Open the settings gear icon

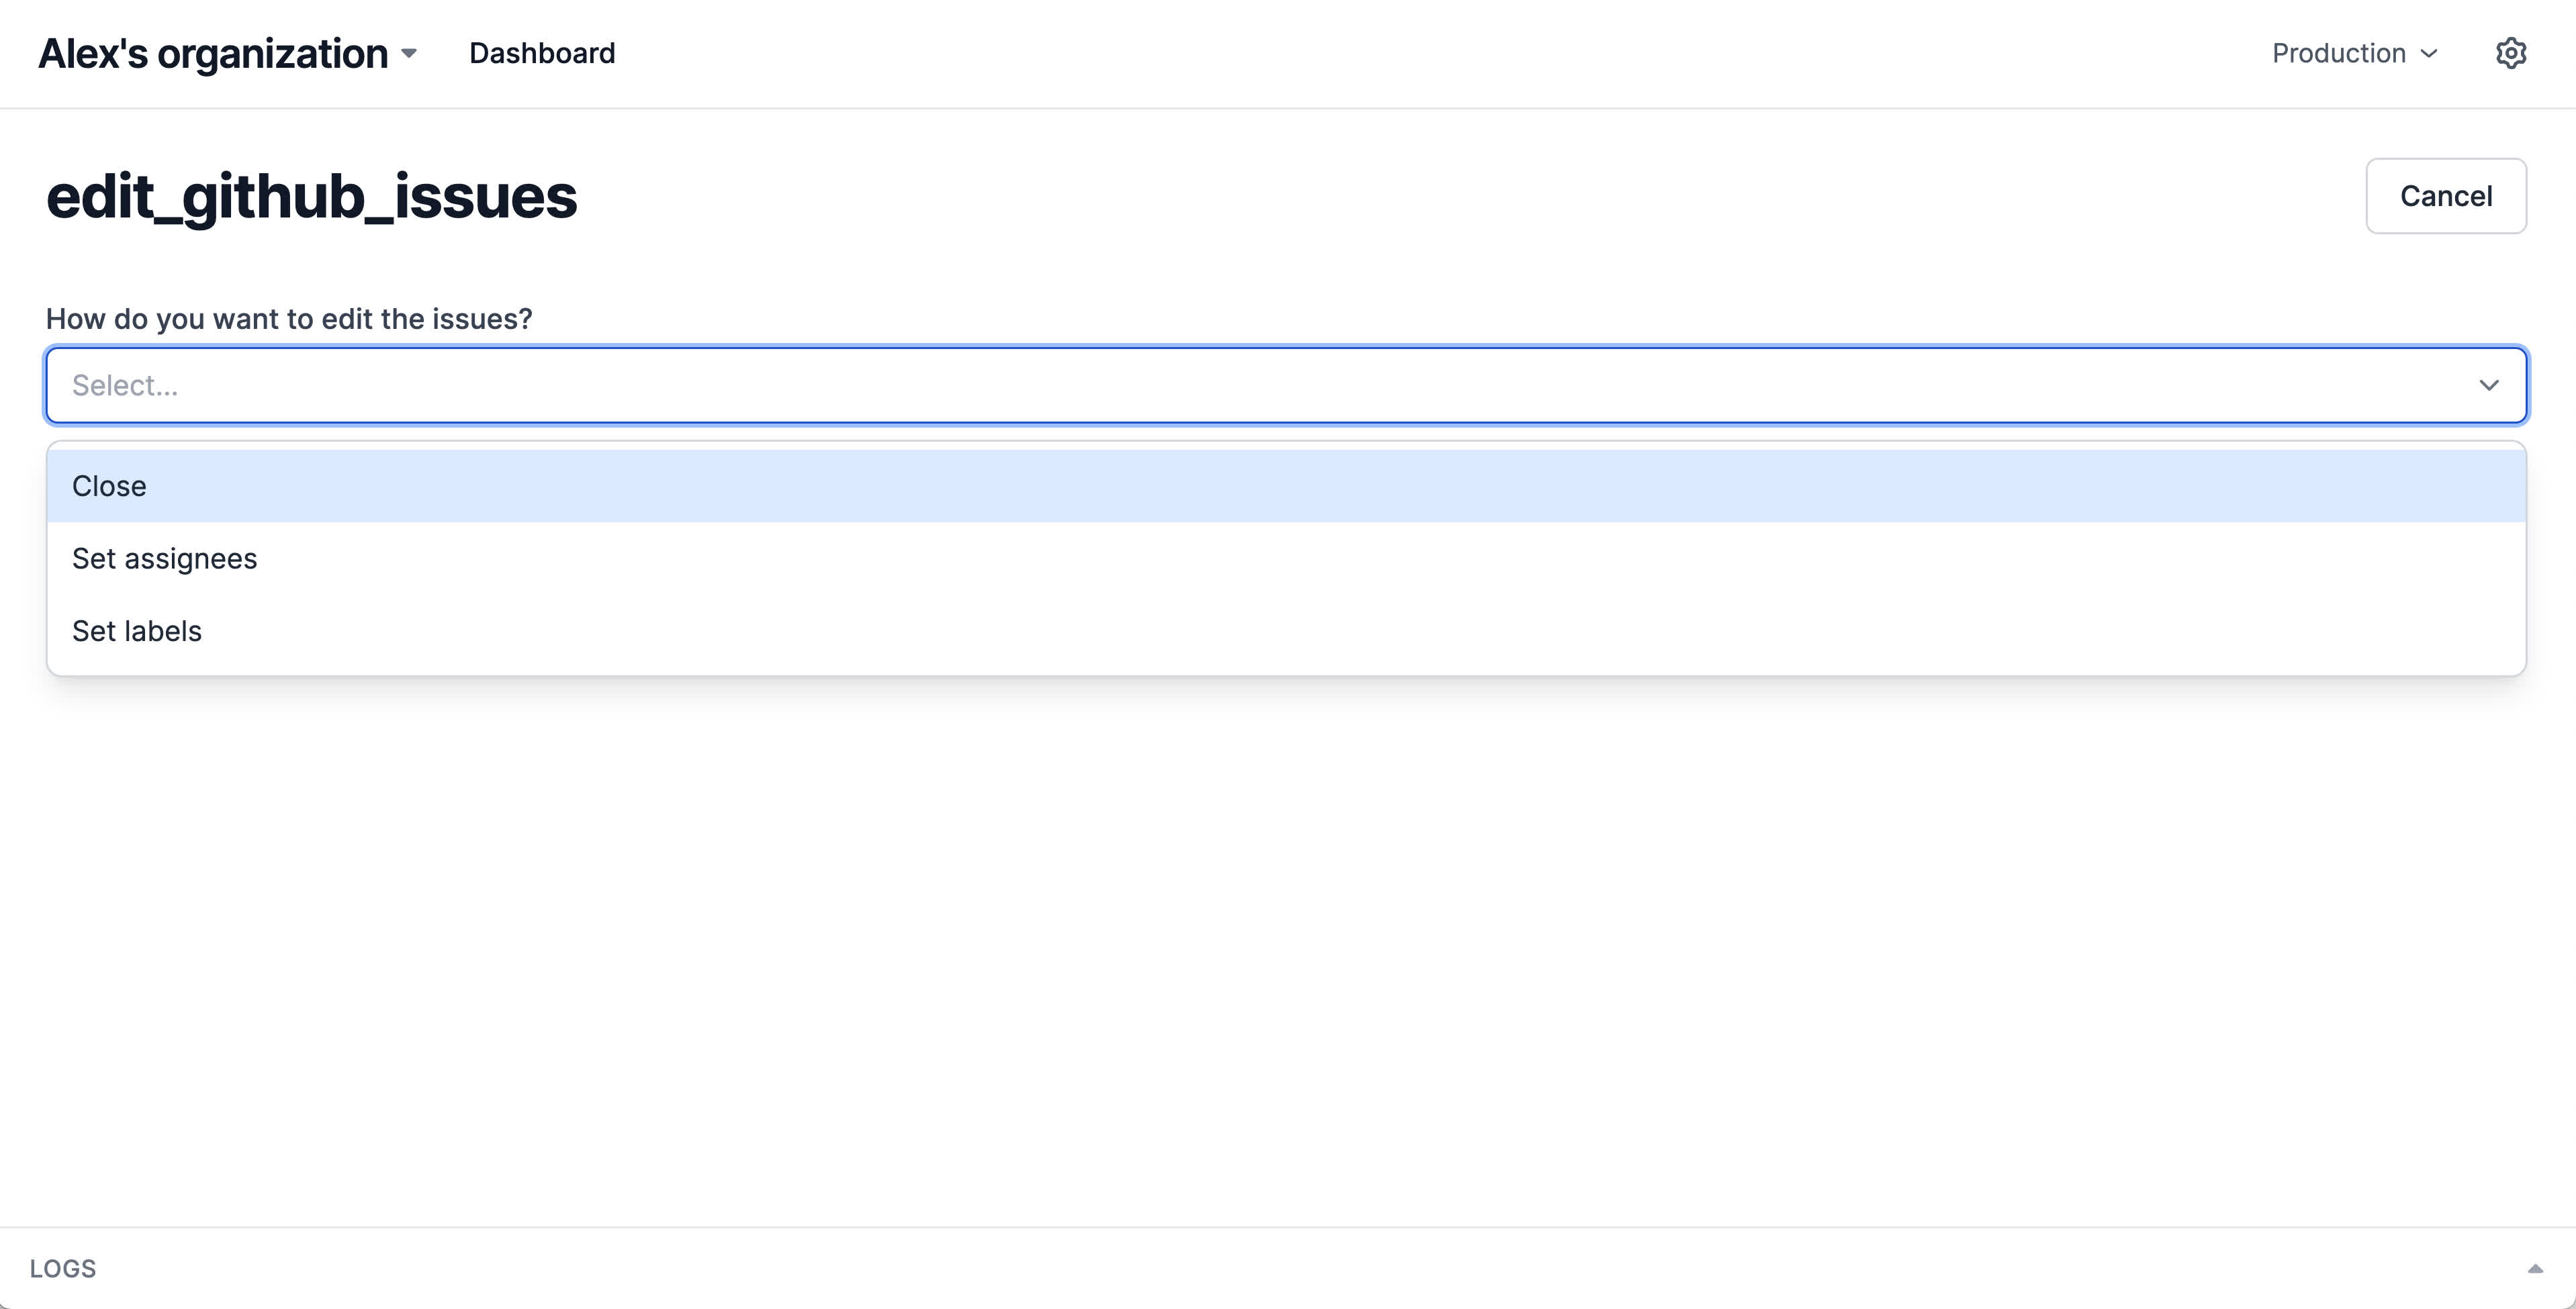tap(2510, 53)
